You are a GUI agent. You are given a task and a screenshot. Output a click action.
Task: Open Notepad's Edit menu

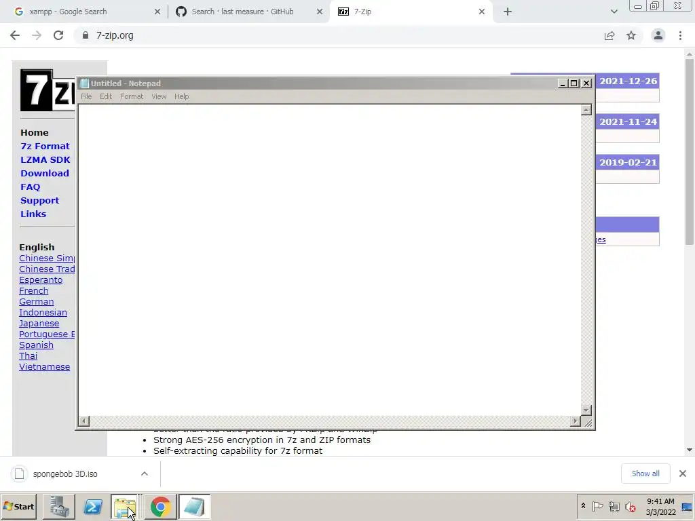click(x=106, y=96)
